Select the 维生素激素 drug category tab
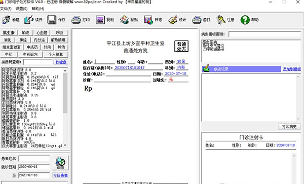This screenshot has width=304, height=184. [x=12, y=47]
